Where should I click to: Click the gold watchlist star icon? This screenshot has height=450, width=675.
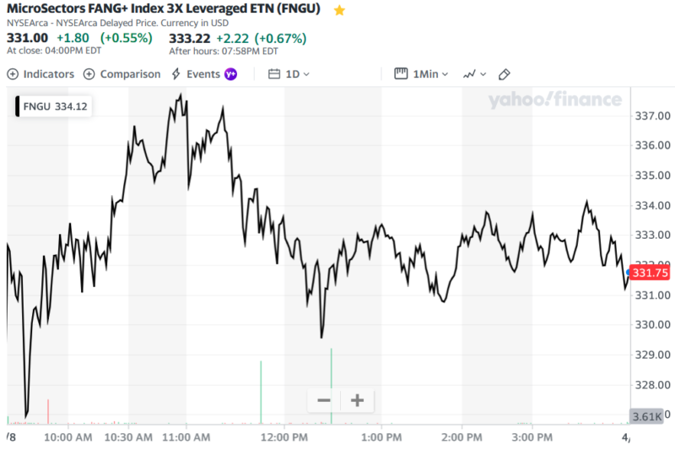pos(339,11)
